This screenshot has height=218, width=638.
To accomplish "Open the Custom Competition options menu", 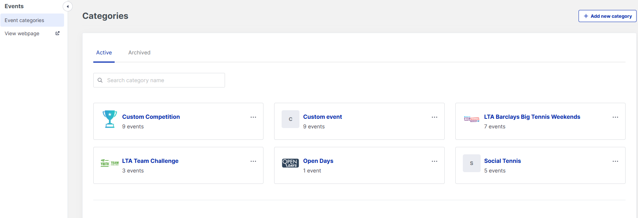I will 253,117.
